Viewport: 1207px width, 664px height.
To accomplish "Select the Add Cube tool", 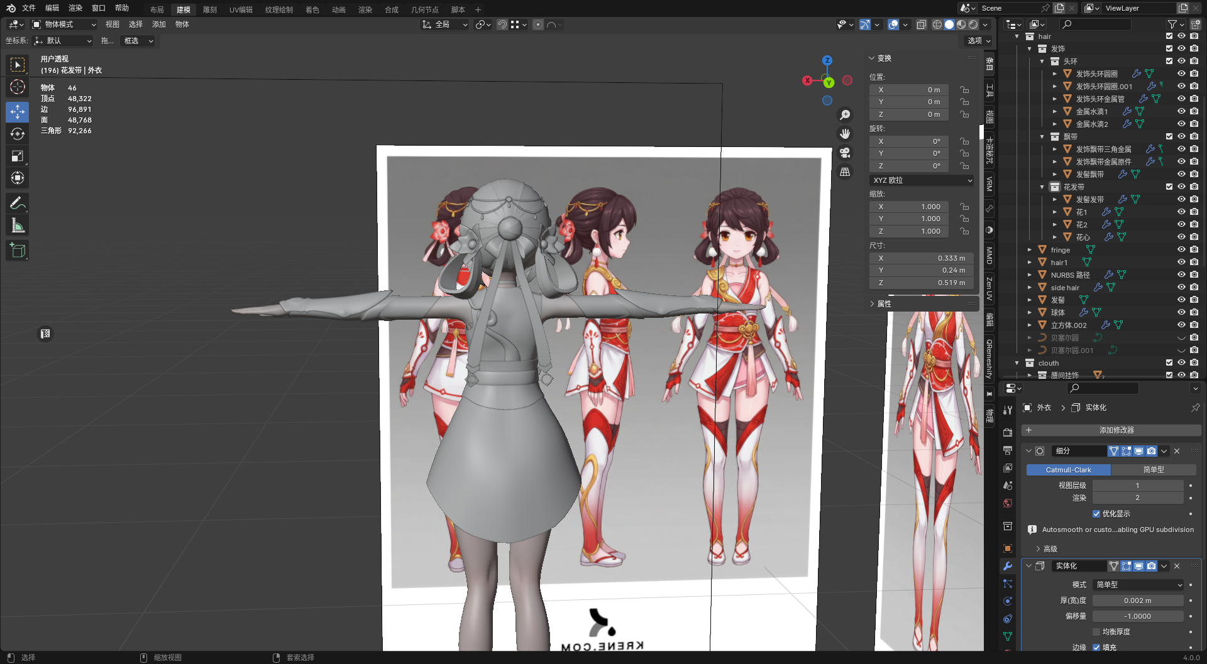I will tap(18, 250).
